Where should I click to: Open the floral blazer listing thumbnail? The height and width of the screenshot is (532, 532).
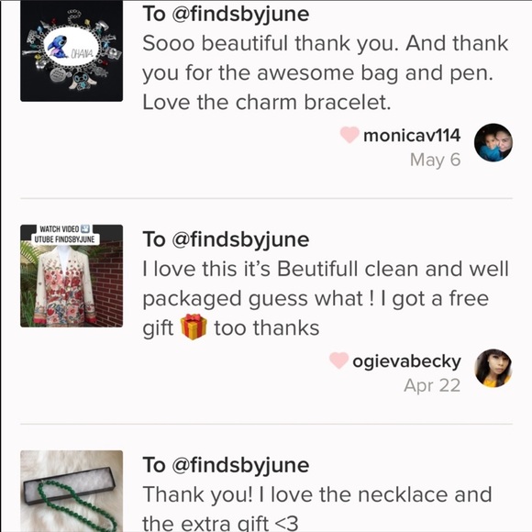click(x=72, y=276)
